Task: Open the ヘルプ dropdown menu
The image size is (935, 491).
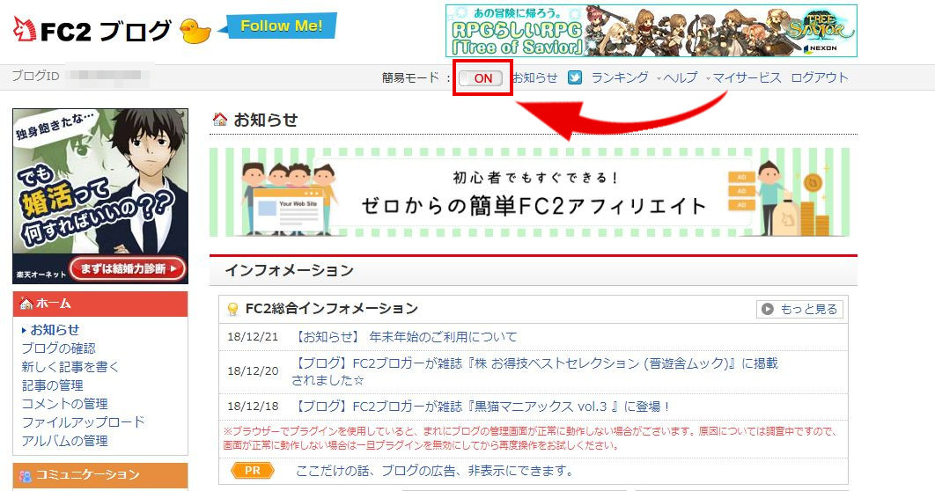Action: (679, 77)
